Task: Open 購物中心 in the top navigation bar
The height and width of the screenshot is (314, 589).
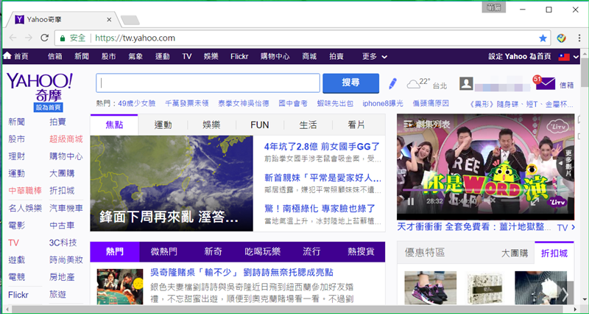Action: [275, 57]
